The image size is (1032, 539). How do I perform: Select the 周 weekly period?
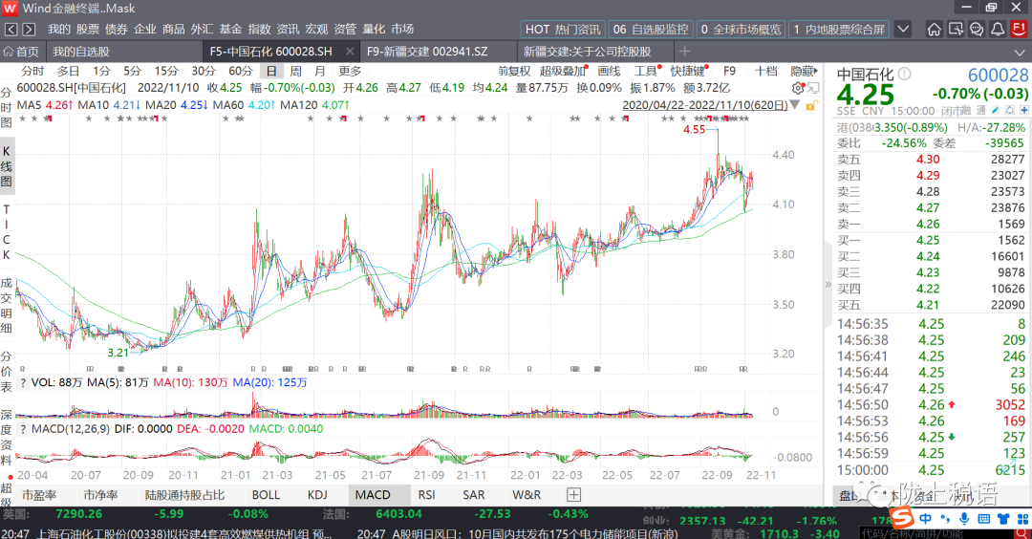(295, 71)
